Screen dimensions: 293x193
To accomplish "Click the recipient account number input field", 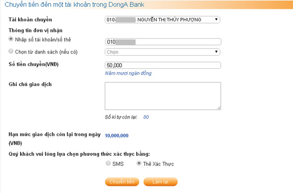I will tap(163, 42).
